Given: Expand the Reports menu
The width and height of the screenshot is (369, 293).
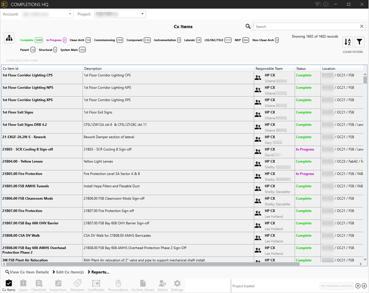Looking at the screenshot, I should click(x=98, y=272).
